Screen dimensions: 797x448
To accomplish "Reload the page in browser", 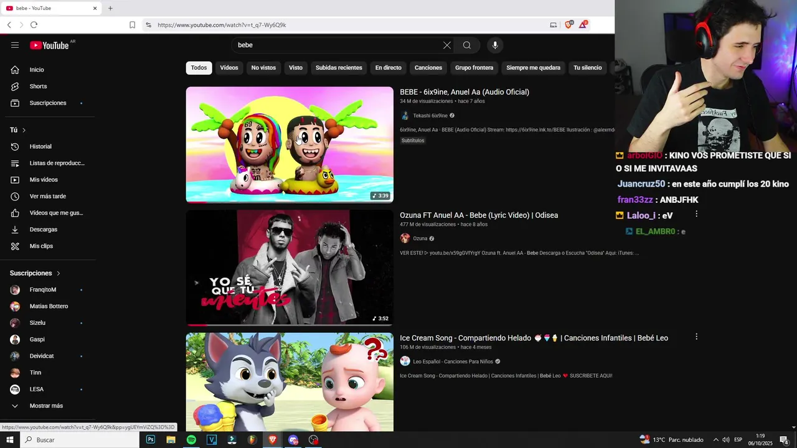I will [34, 25].
